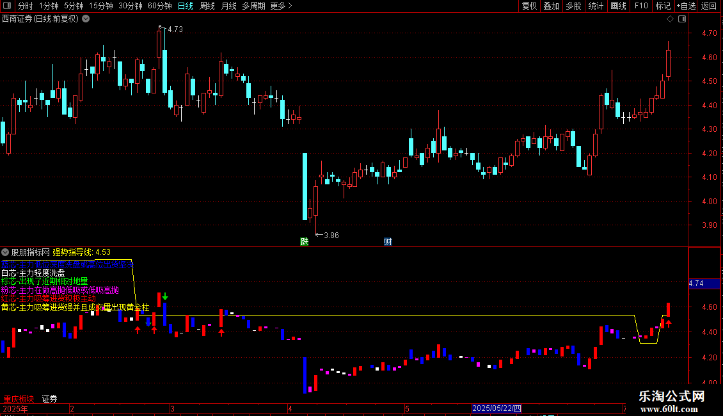Click the 黄芯 yellow legend line
The image size is (723, 416).
tap(75, 307)
